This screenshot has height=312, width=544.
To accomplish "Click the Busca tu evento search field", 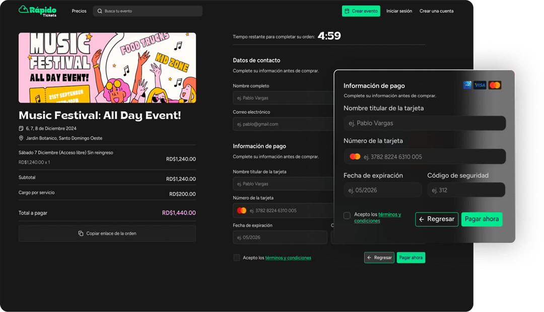I will (x=148, y=11).
